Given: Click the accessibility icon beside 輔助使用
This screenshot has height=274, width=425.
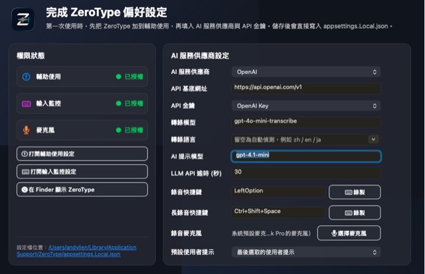Looking at the screenshot, I should tap(27, 76).
